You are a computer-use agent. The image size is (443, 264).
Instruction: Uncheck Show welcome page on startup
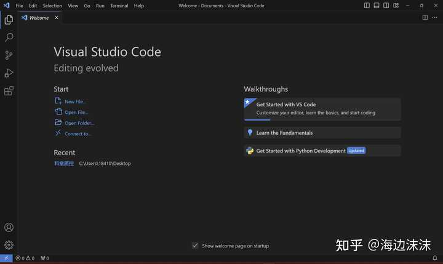point(195,246)
